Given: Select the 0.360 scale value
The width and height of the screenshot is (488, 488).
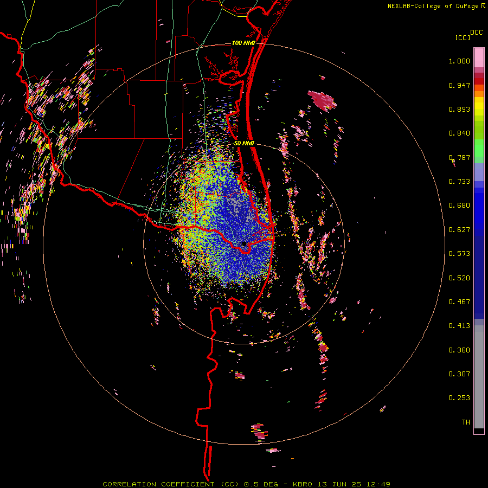Looking at the screenshot, I should tap(459, 350).
